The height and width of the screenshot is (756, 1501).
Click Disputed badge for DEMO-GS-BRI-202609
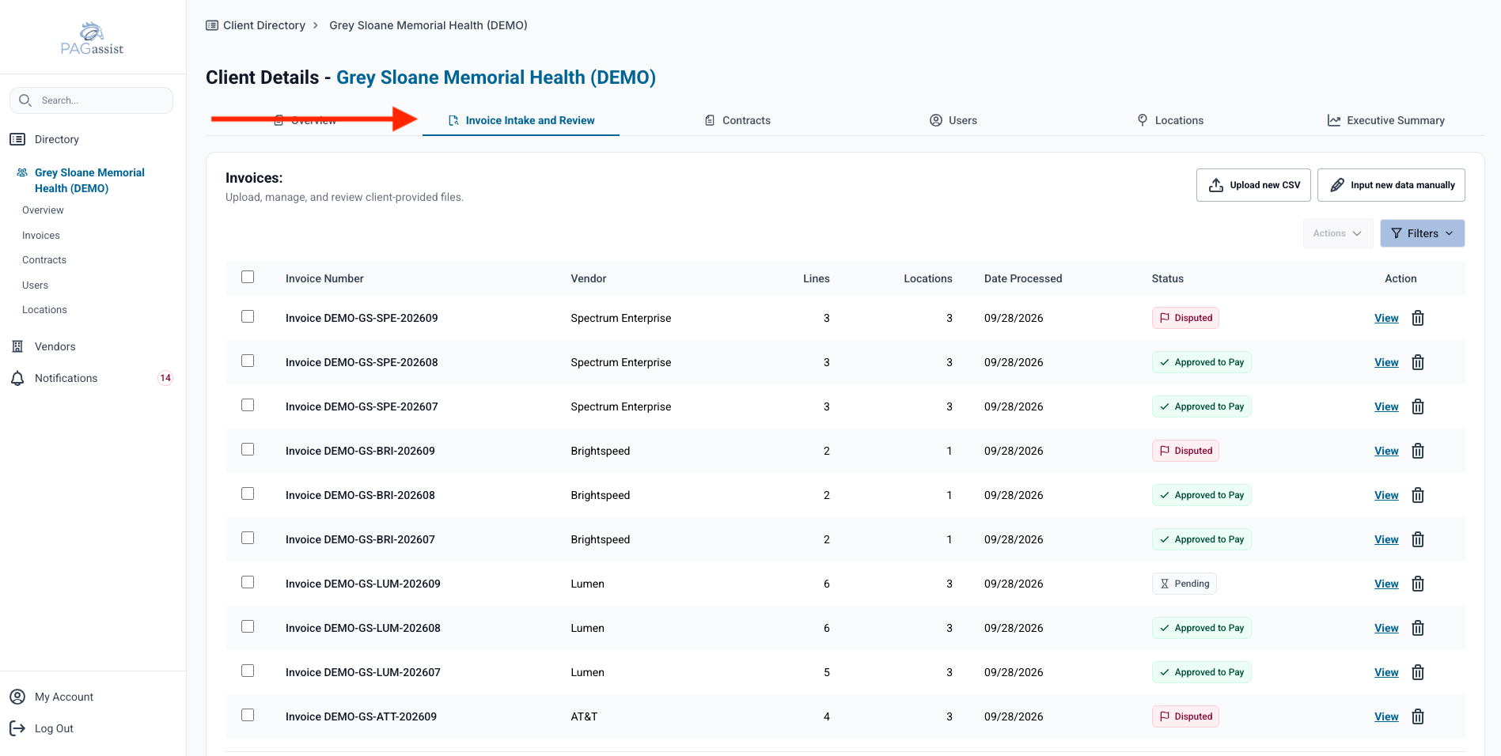[1185, 451]
